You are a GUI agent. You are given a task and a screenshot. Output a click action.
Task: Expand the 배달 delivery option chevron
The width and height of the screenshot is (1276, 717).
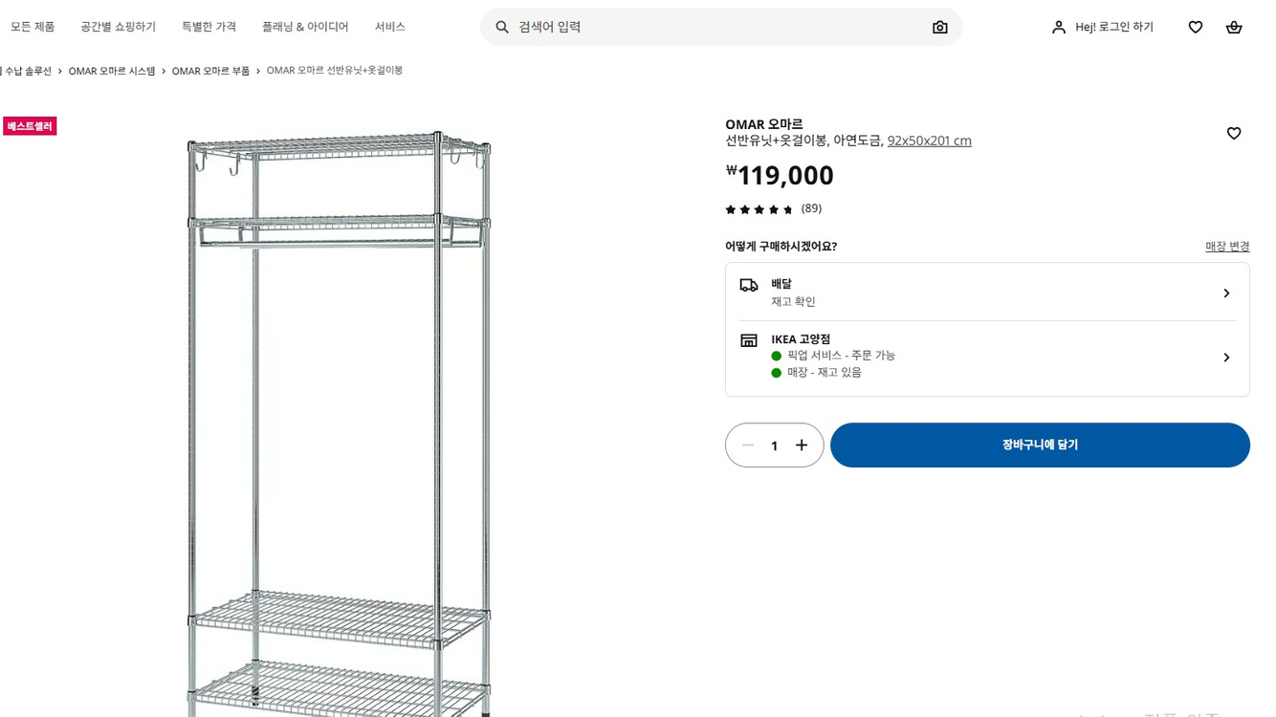pos(1226,293)
